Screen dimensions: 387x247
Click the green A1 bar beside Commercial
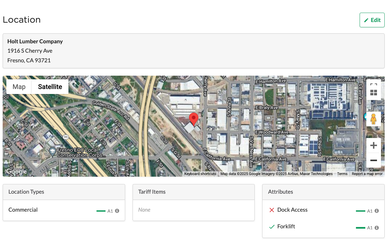pos(101,211)
